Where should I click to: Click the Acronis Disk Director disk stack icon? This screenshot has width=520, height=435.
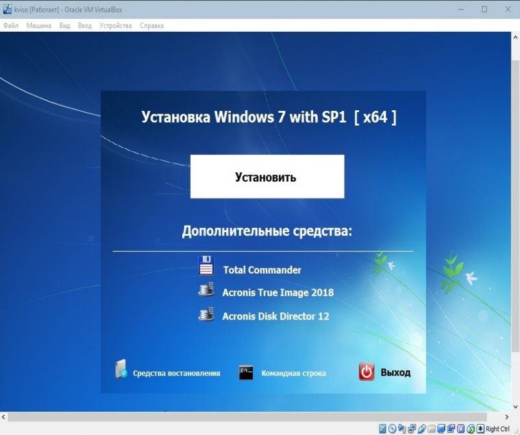(x=206, y=314)
